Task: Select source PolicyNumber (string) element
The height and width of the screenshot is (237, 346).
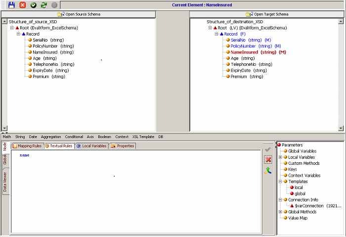Action: pyautogui.click(x=53, y=46)
